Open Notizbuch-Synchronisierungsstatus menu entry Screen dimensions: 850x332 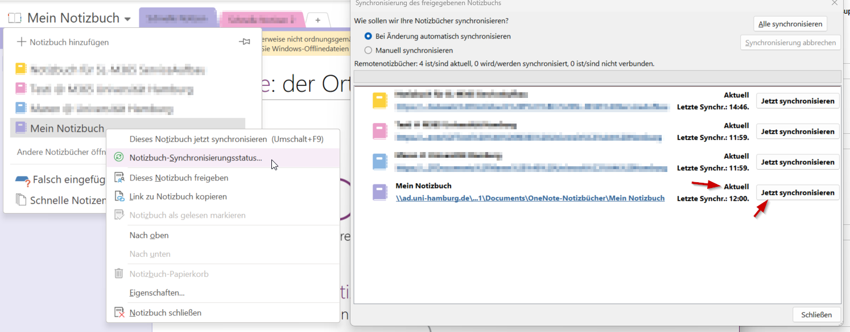pos(195,158)
